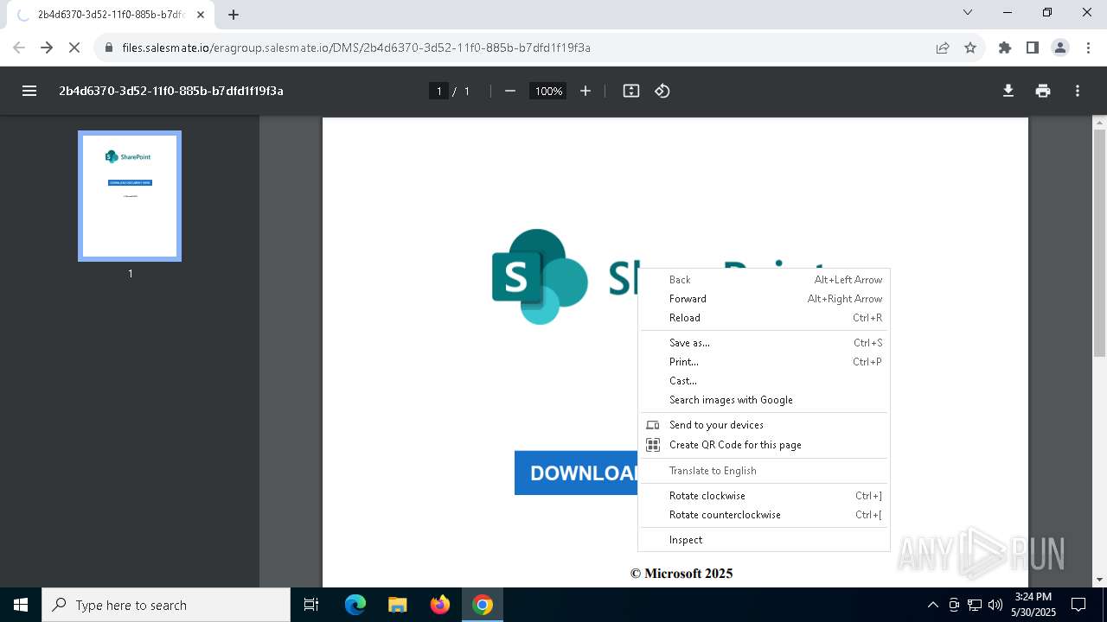
Task: Print the PDF using the printer icon
Action: (x=1043, y=91)
